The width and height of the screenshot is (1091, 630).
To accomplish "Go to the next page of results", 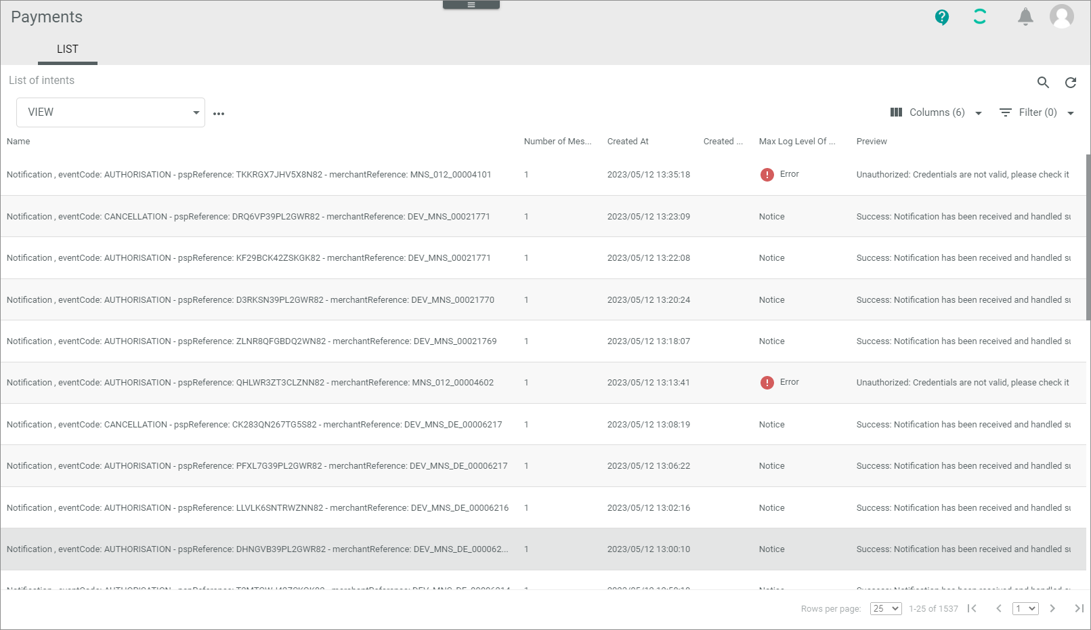I will [x=1052, y=608].
